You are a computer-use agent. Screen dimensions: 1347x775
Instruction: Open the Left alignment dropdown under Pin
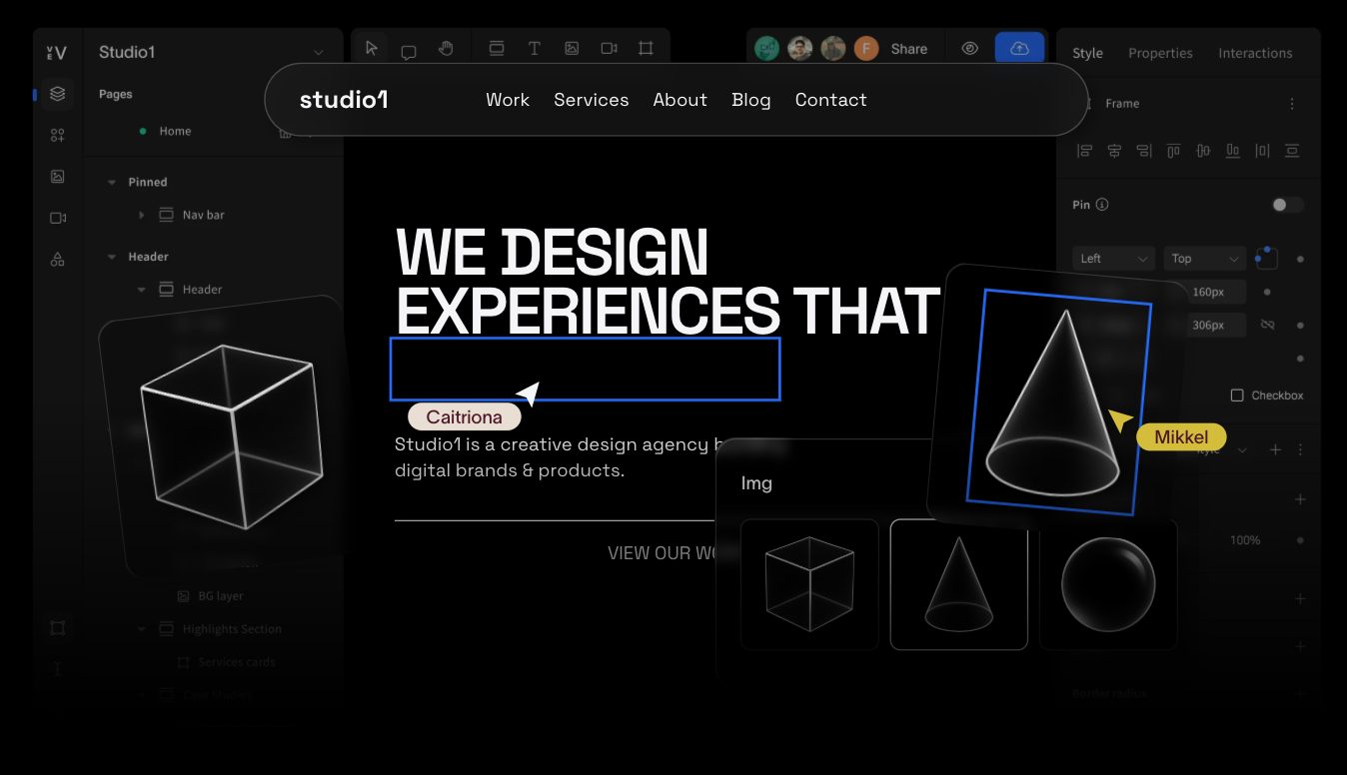[x=1111, y=258]
